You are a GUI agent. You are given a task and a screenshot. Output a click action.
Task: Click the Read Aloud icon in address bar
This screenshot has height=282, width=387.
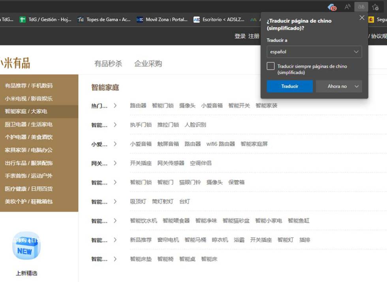click(347, 7)
